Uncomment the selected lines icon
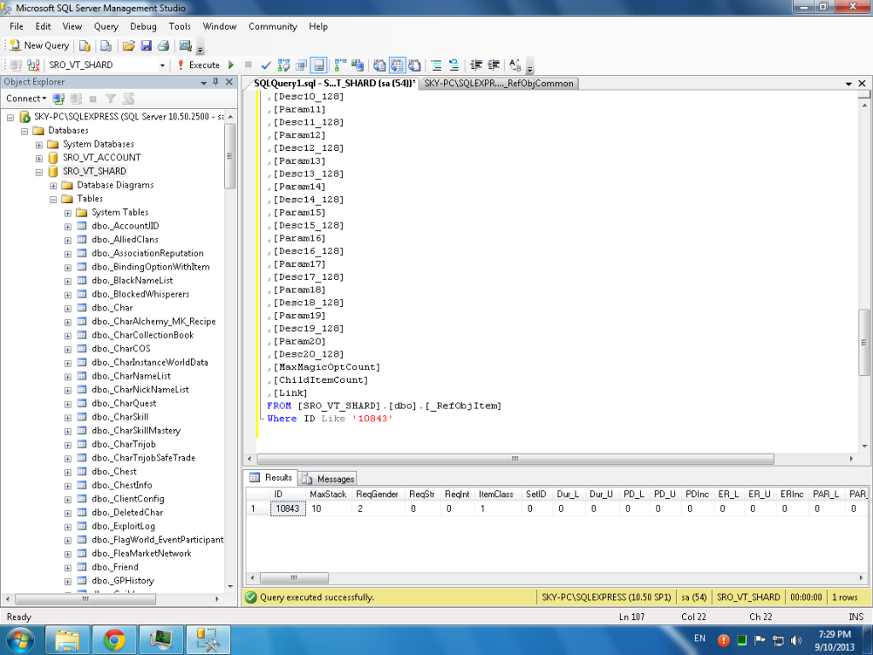 click(454, 65)
